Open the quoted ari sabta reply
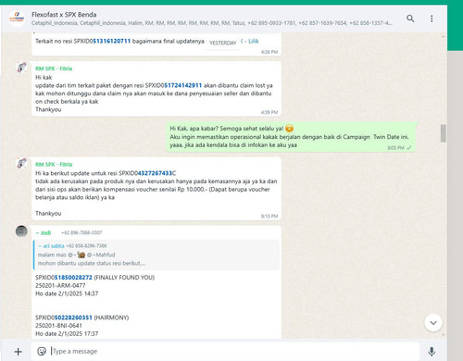Viewport: 463px width, 361px height. pyautogui.click(x=156, y=255)
